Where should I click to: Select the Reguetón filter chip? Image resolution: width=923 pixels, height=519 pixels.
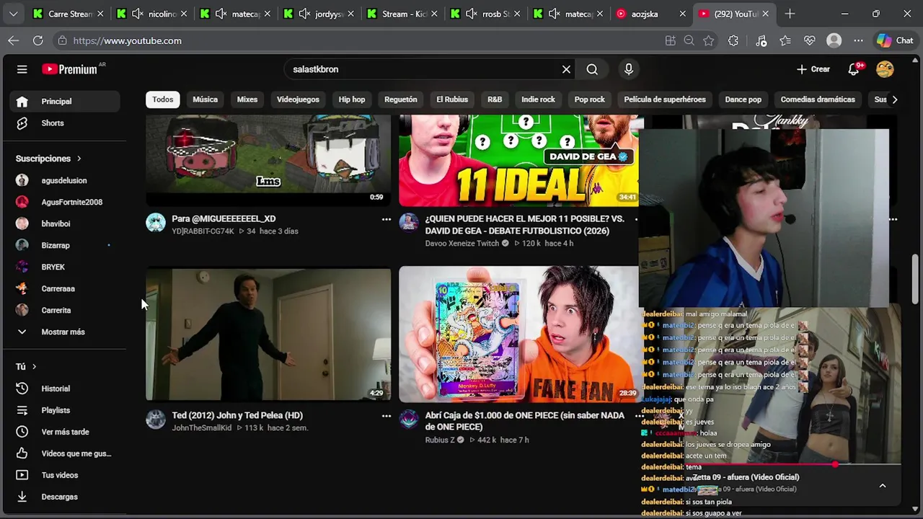(401, 99)
